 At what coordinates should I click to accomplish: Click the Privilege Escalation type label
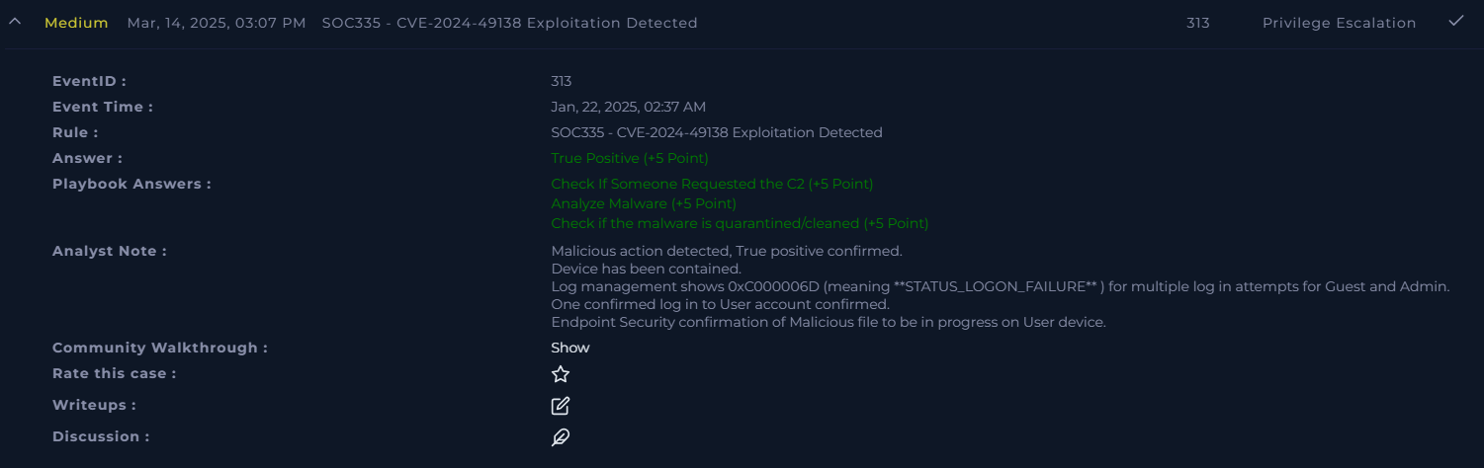pyautogui.click(x=1339, y=23)
